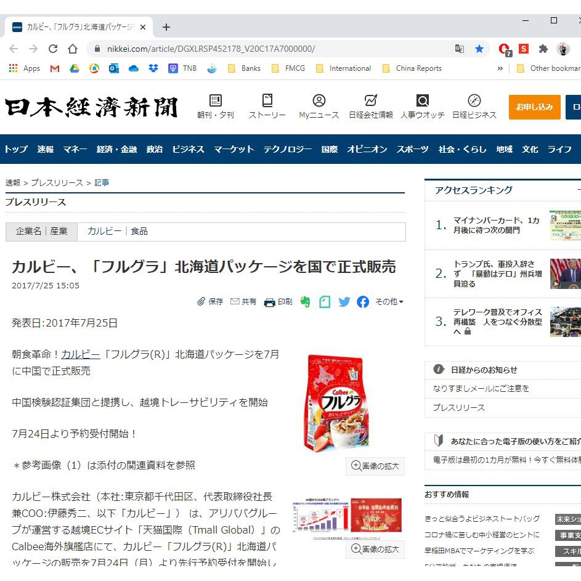Open the Gmail bookmark icon
This screenshot has height=581, width=581.
click(54, 68)
